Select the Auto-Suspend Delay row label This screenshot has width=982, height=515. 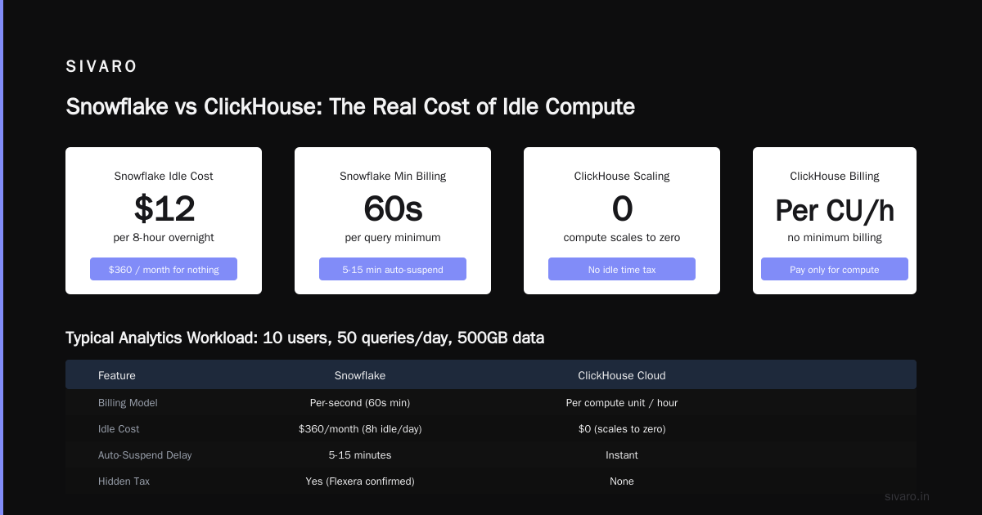145,455
